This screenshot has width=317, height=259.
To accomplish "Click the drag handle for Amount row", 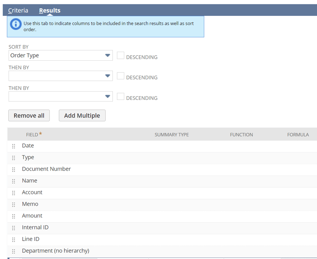I will tap(13, 216).
